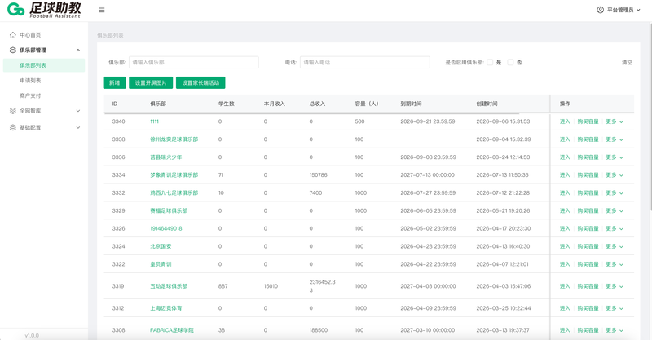Open the 五动足球俱乐部 club link
The height and width of the screenshot is (340, 652).
(x=169, y=286)
